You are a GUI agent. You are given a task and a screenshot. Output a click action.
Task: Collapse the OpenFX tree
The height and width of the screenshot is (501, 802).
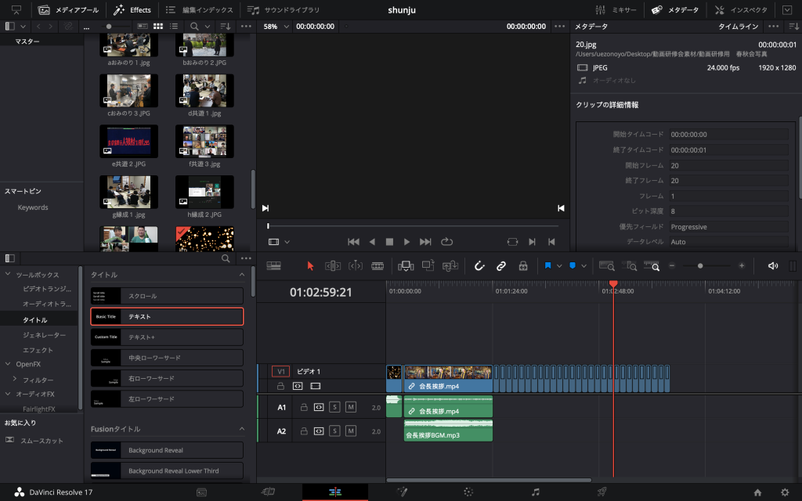(x=8, y=364)
